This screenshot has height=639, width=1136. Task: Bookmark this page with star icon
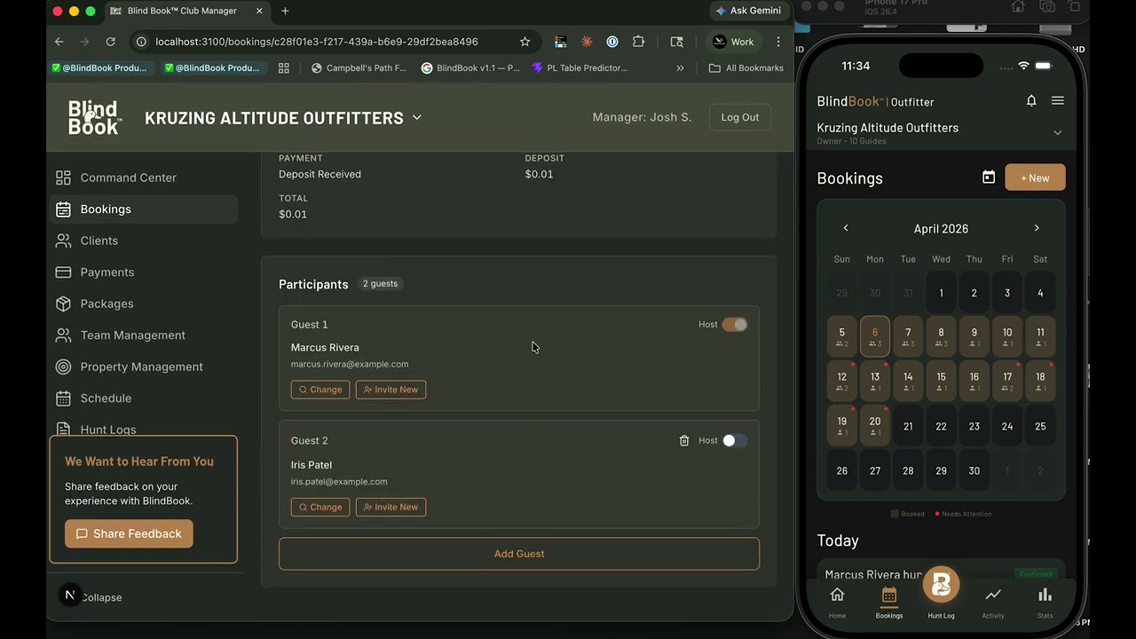[525, 42]
